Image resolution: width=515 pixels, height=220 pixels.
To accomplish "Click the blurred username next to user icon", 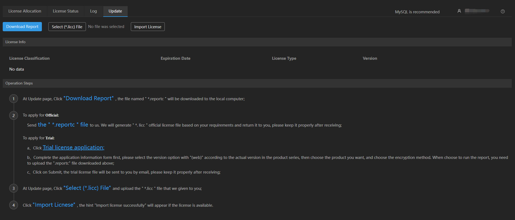I will (x=477, y=11).
